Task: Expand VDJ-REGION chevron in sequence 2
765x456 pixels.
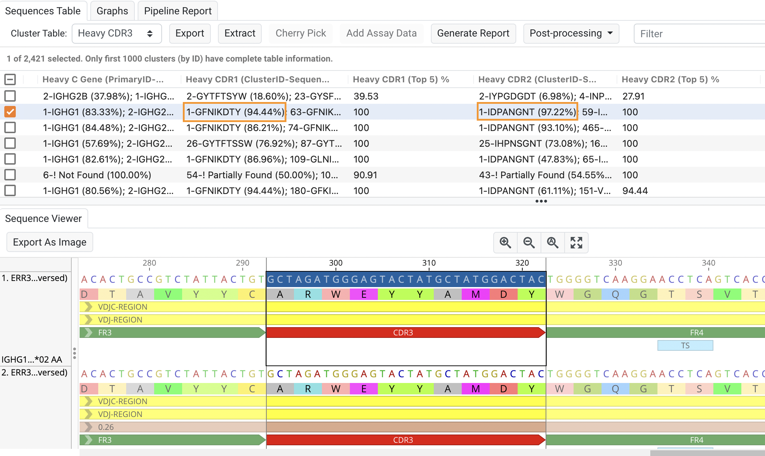Action: (x=88, y=414)
